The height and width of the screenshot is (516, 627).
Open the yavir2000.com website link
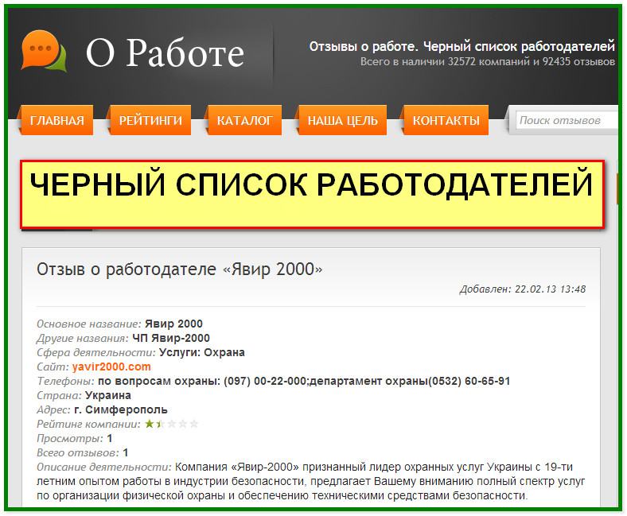[111, 367]
